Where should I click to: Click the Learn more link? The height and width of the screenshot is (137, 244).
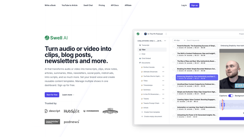click(x=68, y=95)
